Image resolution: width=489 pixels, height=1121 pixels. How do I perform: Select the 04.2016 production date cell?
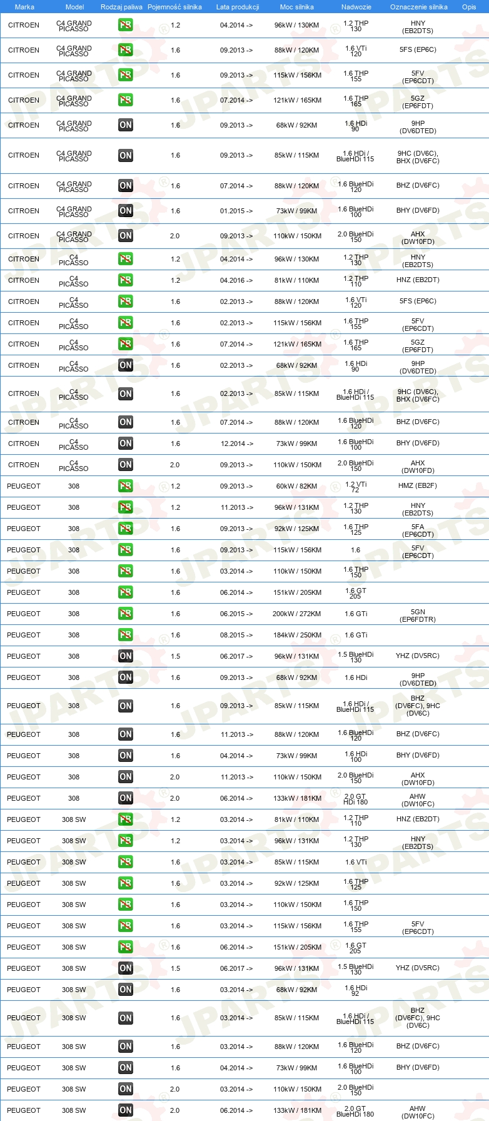236,281
